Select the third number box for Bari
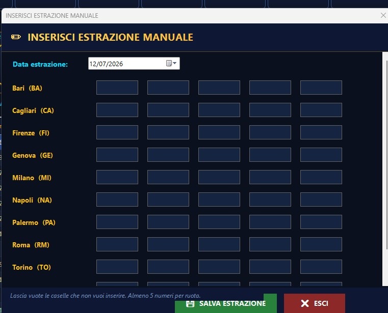388x313 pixels. click(x=219, y=88)
